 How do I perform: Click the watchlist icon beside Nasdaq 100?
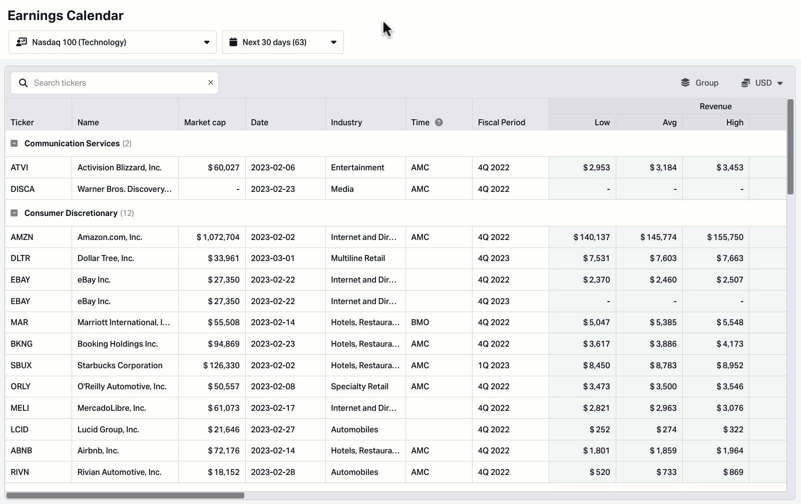coord(22,42)
